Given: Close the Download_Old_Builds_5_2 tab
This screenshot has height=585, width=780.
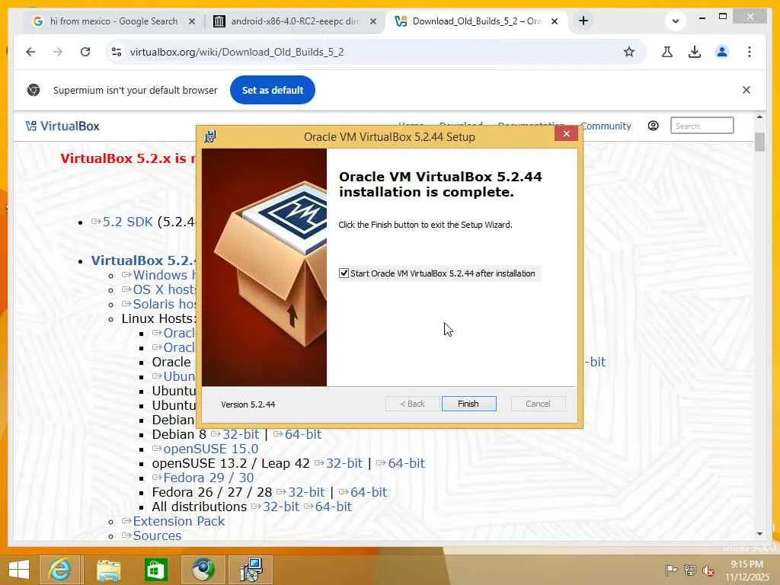Looking at the screenshot, I should coord(555,21).
